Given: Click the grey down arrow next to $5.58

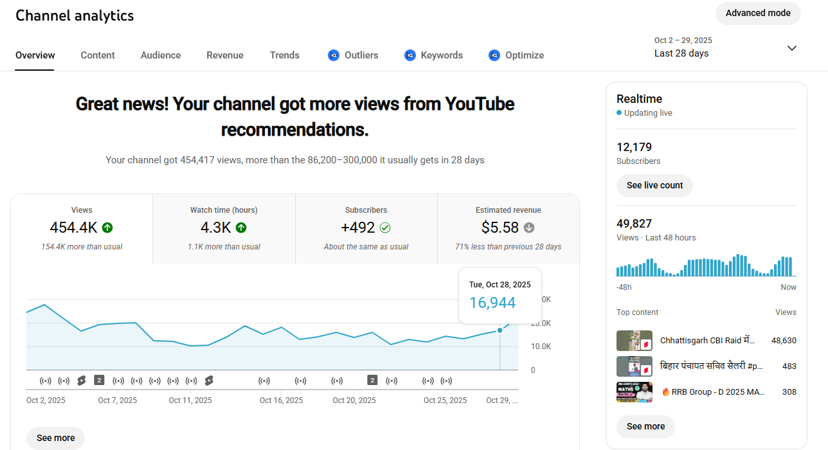Looking at the screenshot, I should (x=529, y=228).
